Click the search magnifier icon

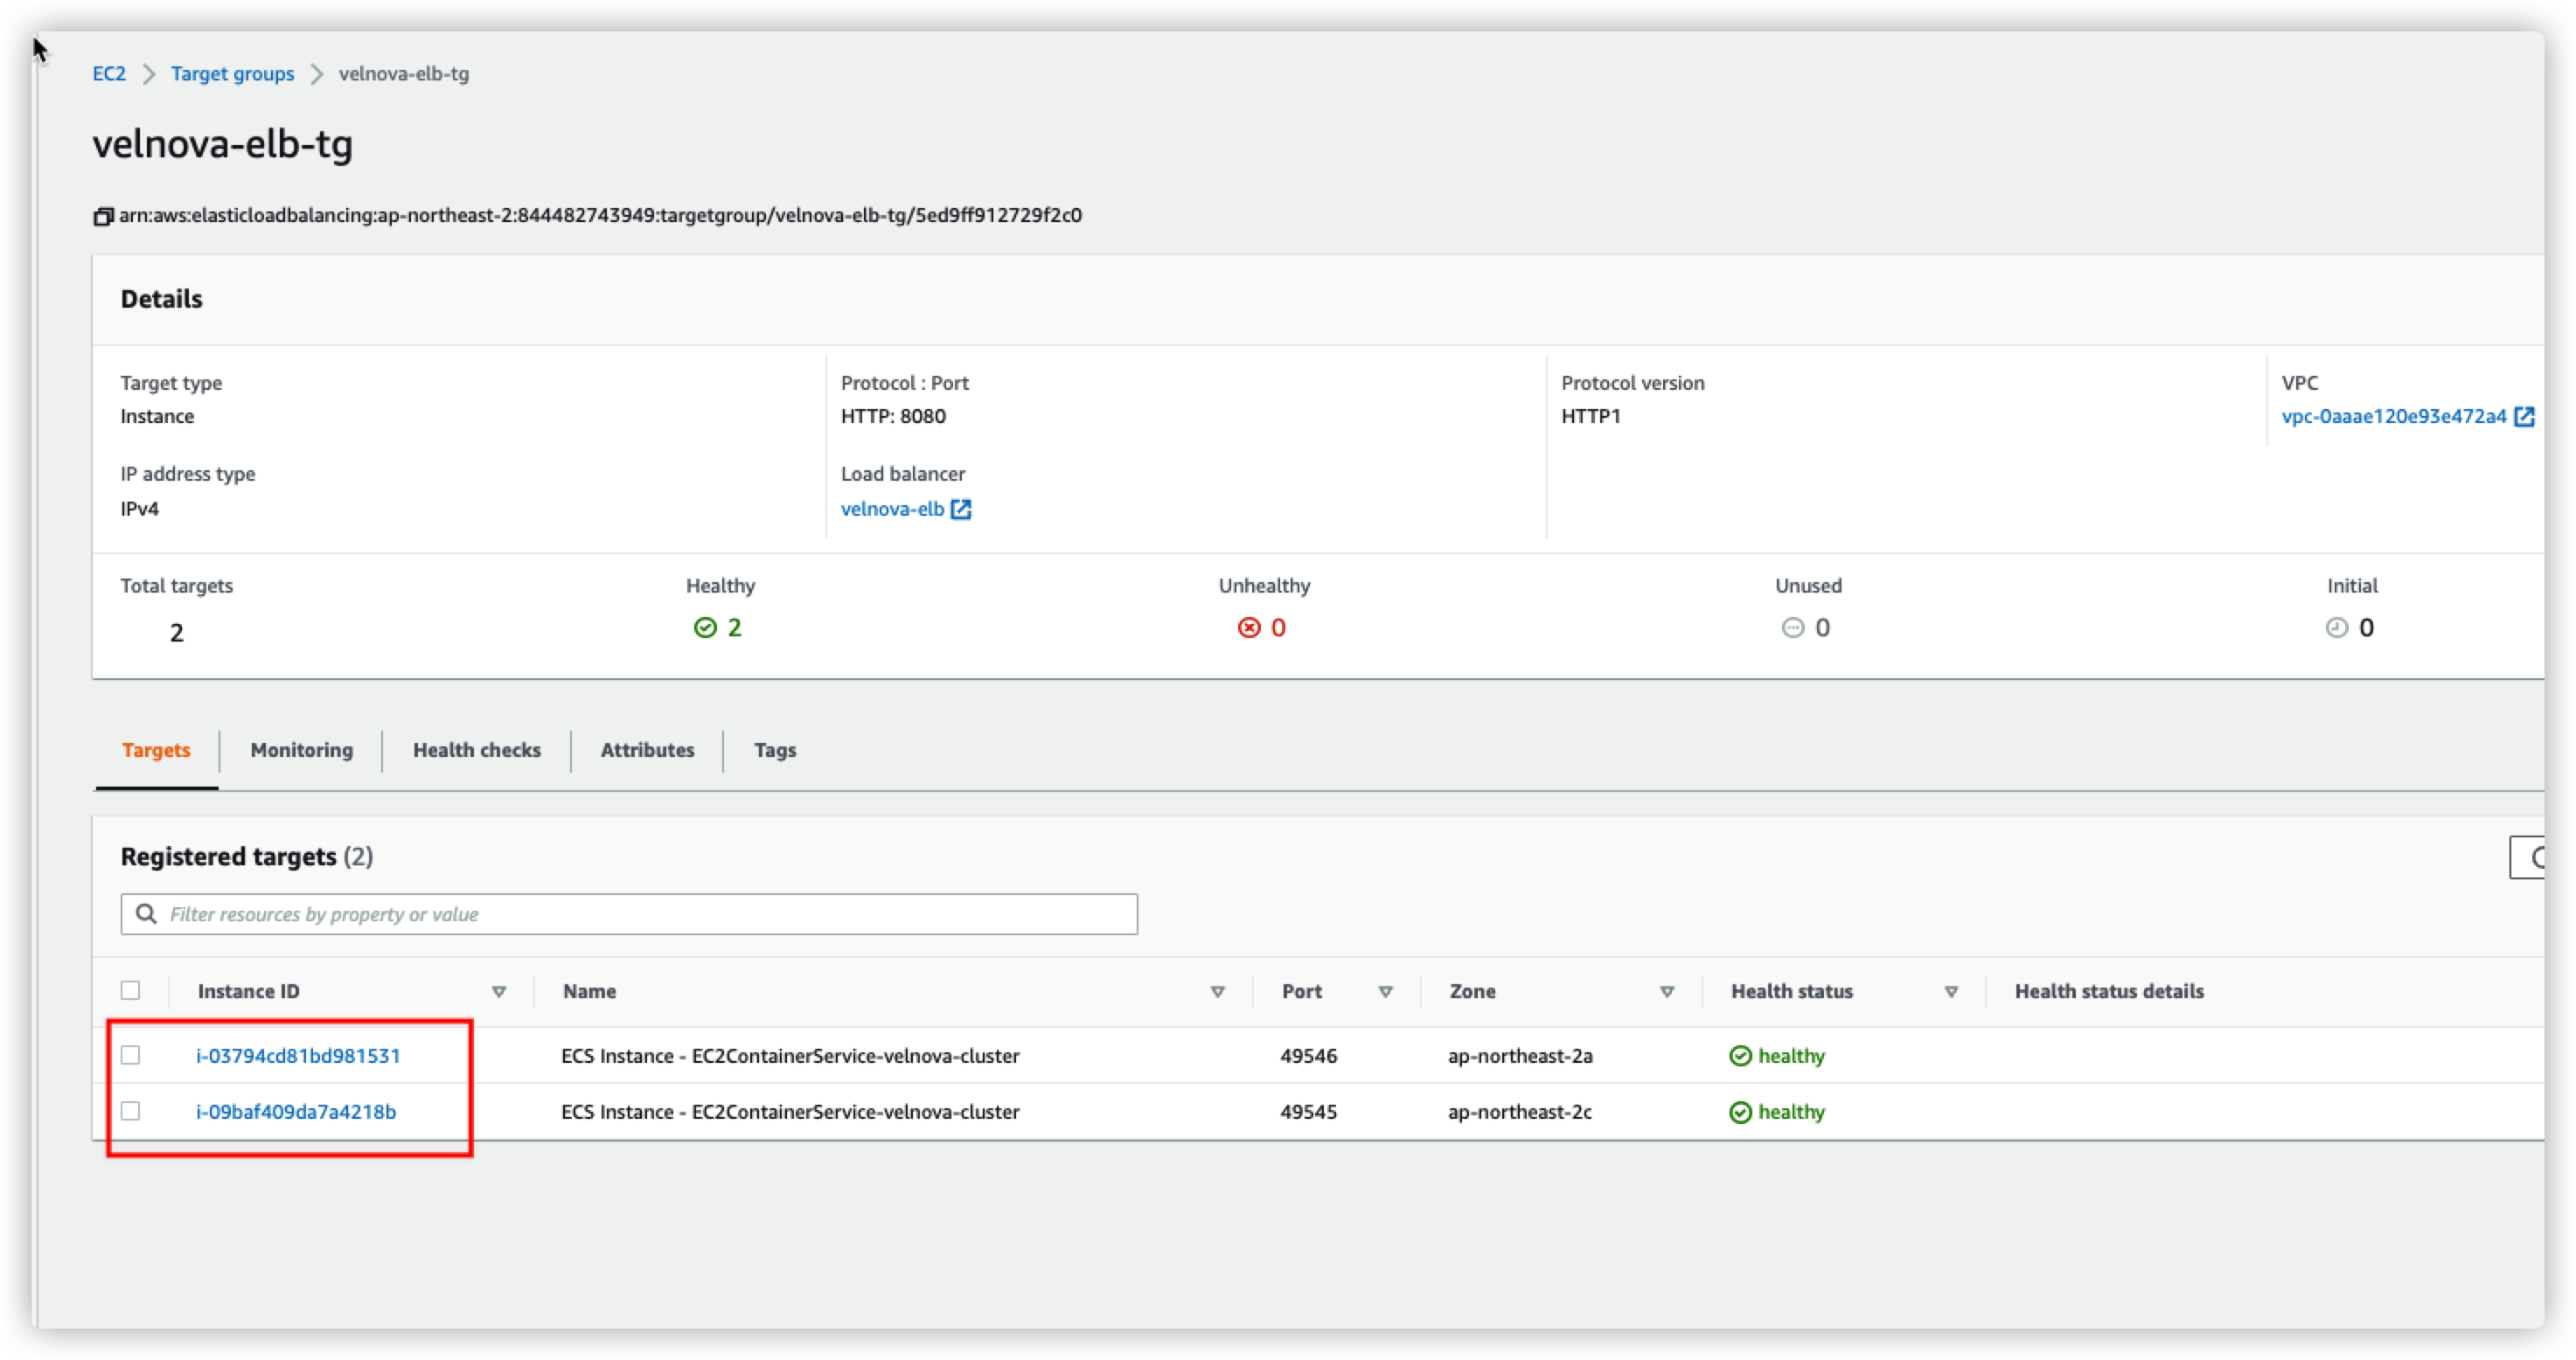point(146,914)
